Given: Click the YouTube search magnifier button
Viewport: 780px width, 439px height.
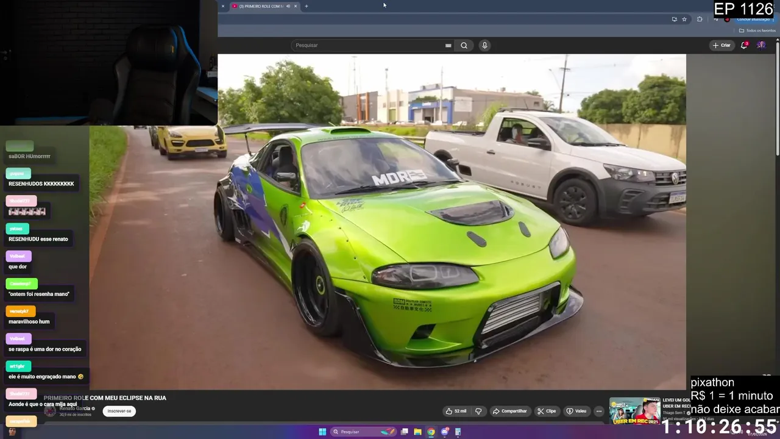Looking at the screenshot, I should [464, 45].
